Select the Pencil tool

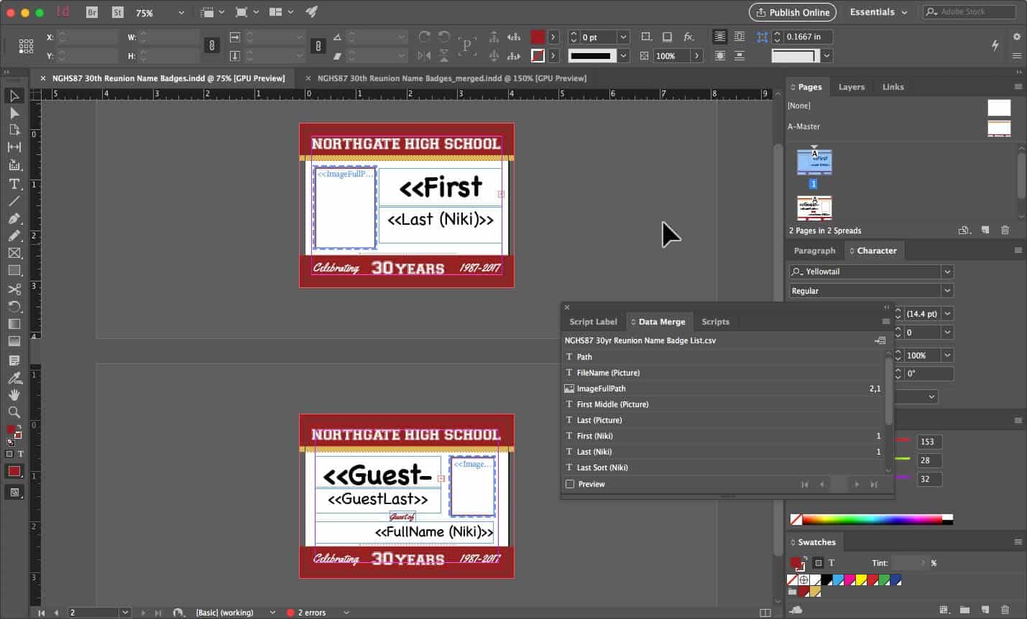click(x=14, y=236)
